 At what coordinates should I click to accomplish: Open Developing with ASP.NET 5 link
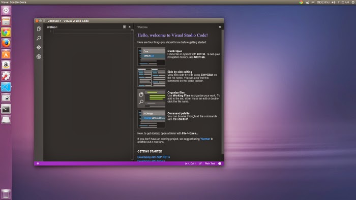pos(154,157)
